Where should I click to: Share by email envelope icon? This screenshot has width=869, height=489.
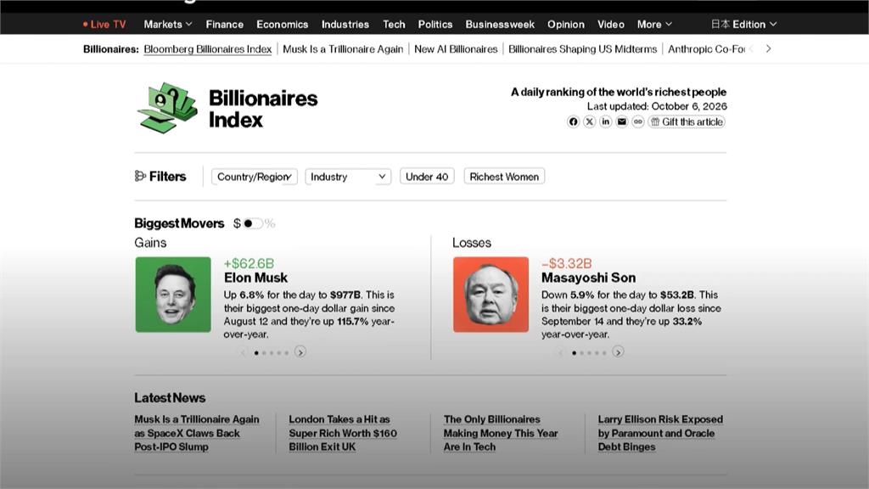pos(622,121)
